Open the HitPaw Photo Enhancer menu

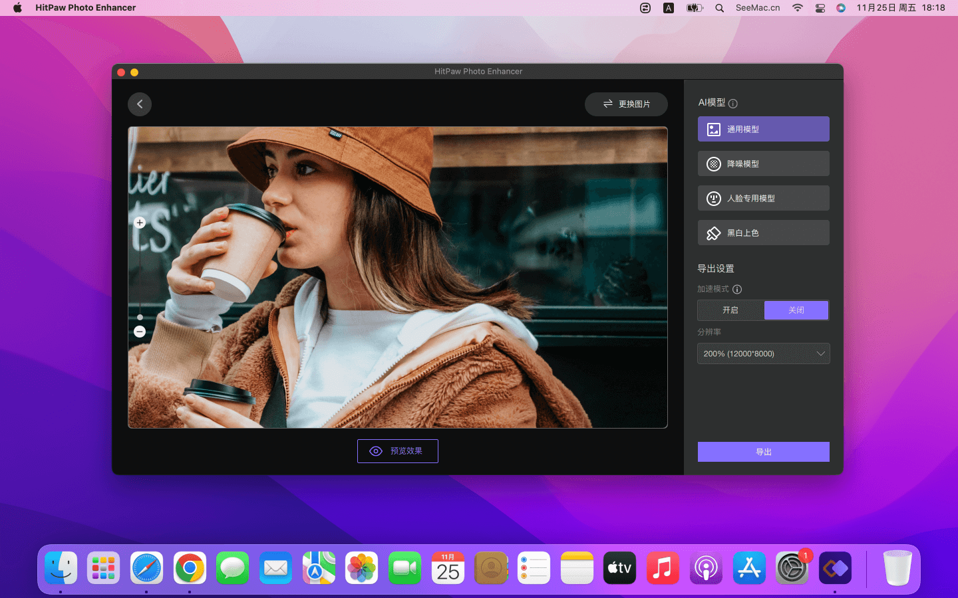point(85,8)
